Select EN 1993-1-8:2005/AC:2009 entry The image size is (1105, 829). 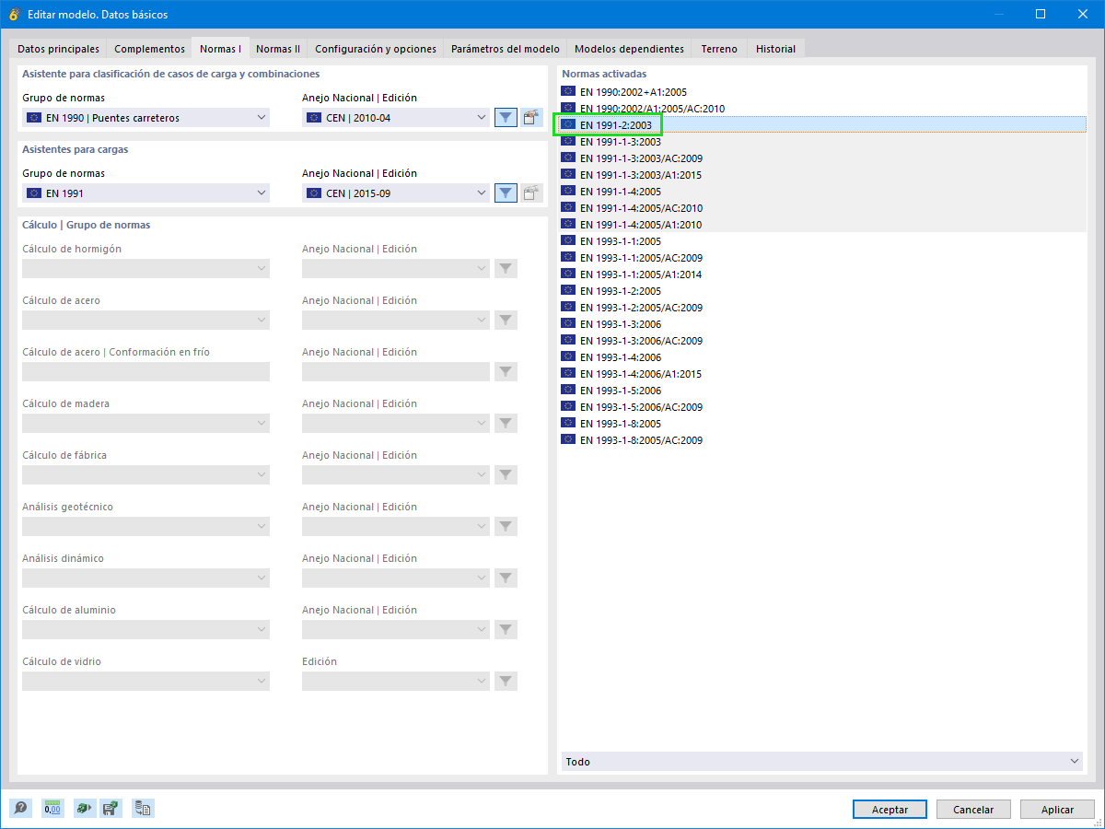(822, 440)
